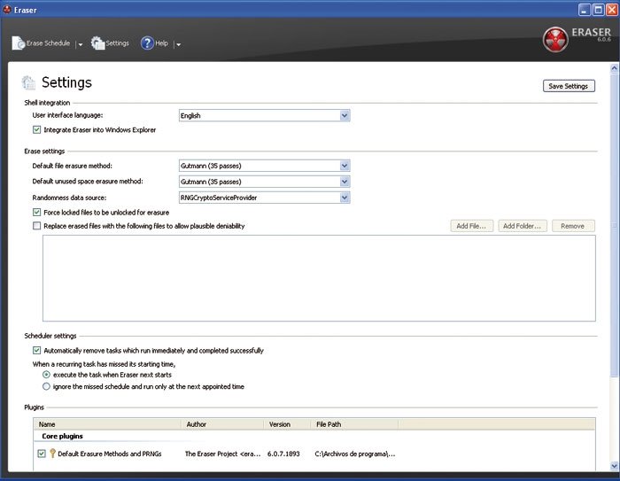The height and width of the screenshot is (481, 620).
Task: Select the Core plugins group row
Action: coord(63,437)
